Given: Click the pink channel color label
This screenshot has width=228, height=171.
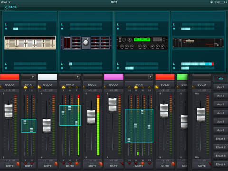Looking at the screenshot, I should (x=114, y=77).
